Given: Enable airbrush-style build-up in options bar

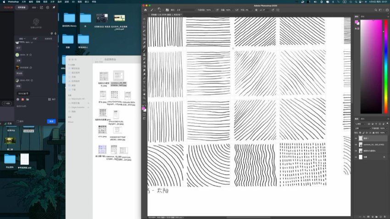Looking at the screenshot, I should pos(237,10).
